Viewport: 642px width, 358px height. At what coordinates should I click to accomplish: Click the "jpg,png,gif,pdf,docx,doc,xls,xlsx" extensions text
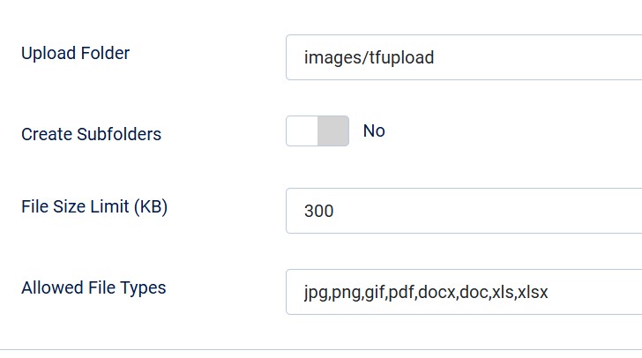pos(426,293)
